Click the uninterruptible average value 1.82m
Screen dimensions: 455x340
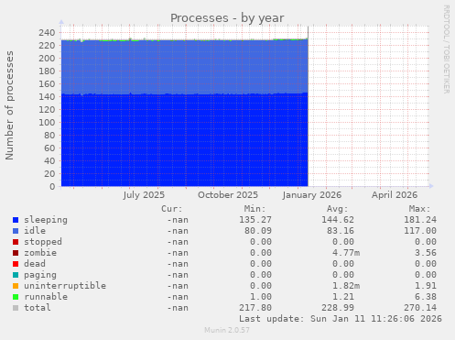[x=346, y=286]
